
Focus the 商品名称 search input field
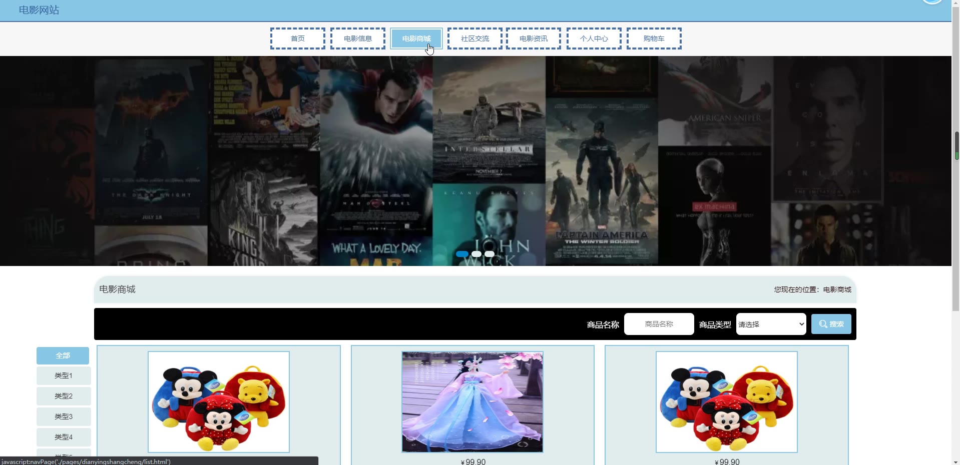coord(659,324)
